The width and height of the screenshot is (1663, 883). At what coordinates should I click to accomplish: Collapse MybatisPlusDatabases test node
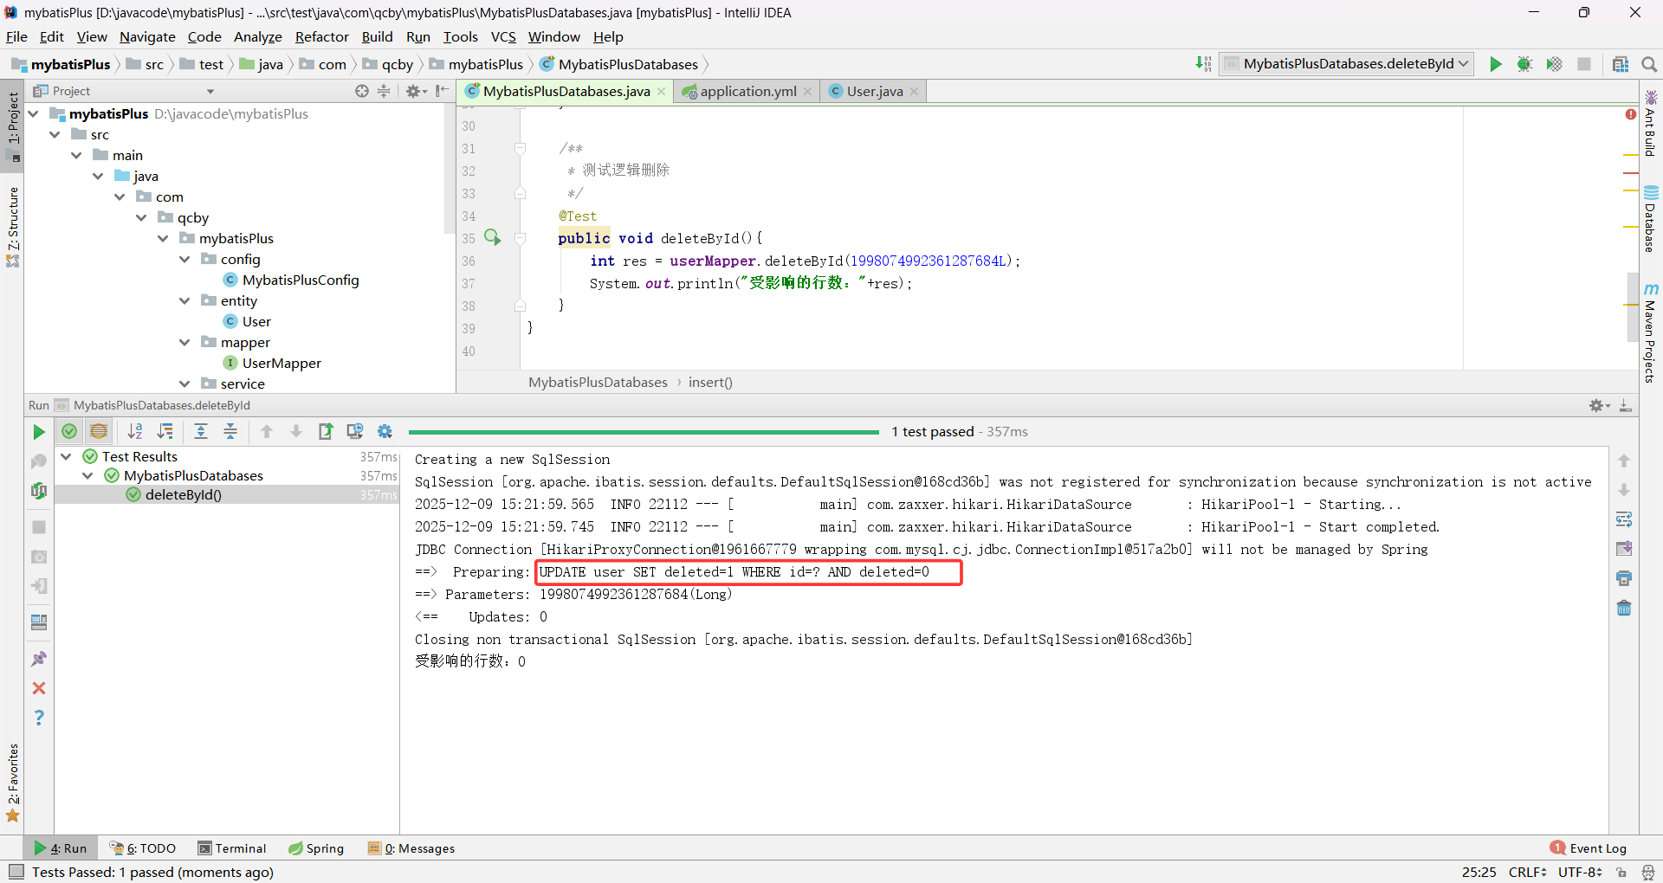[87, 475]
